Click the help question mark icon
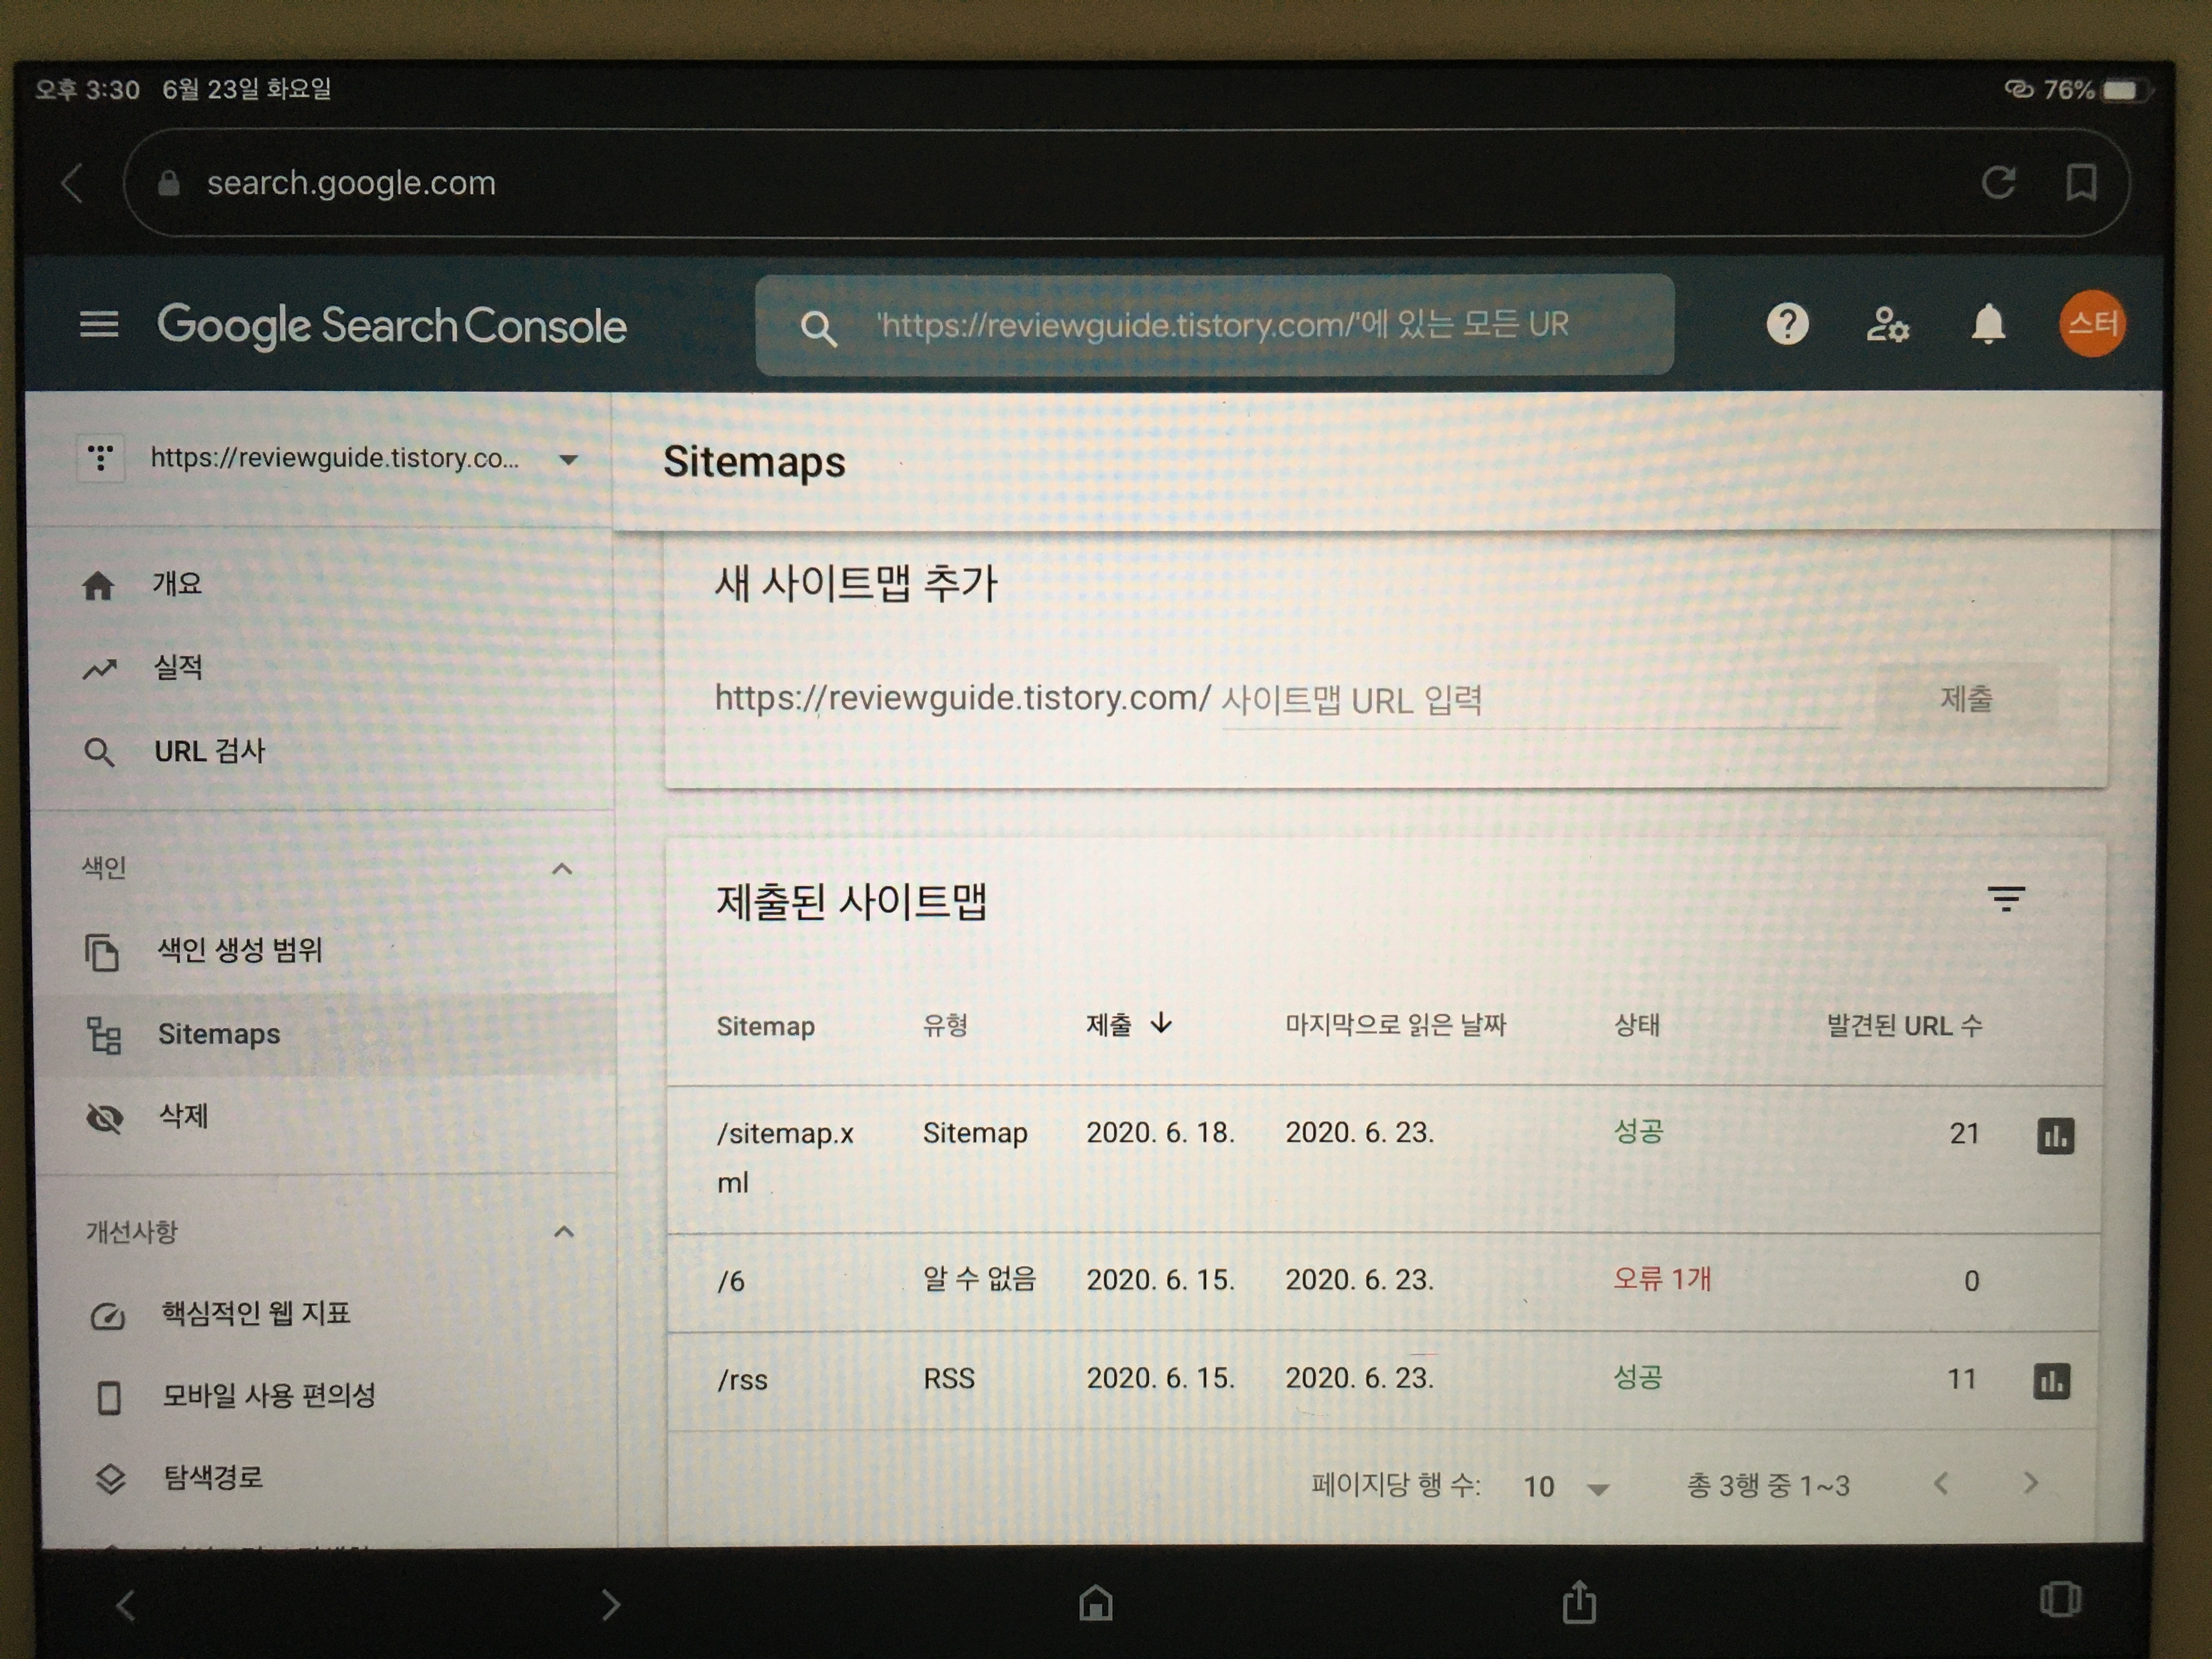 pyautogui.click(x=1787, y=324)
